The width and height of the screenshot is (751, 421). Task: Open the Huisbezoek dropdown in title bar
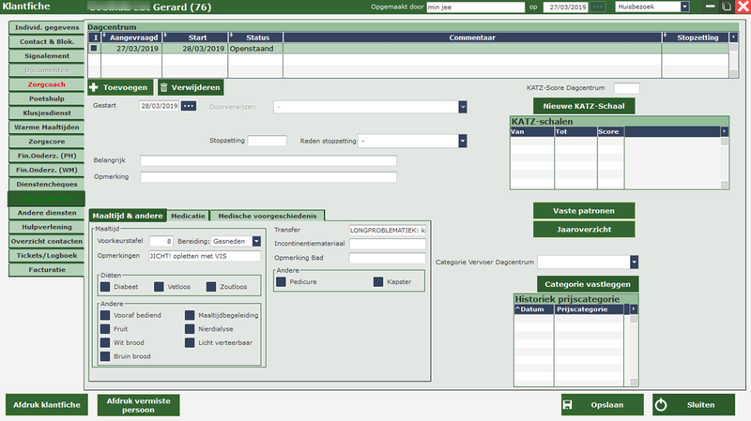coord(684,7)
